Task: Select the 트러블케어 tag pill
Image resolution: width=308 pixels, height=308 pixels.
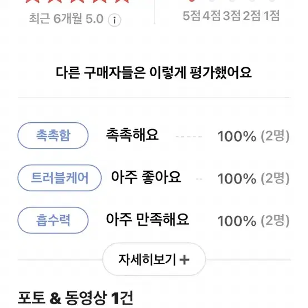Action: tap(59, 178)
